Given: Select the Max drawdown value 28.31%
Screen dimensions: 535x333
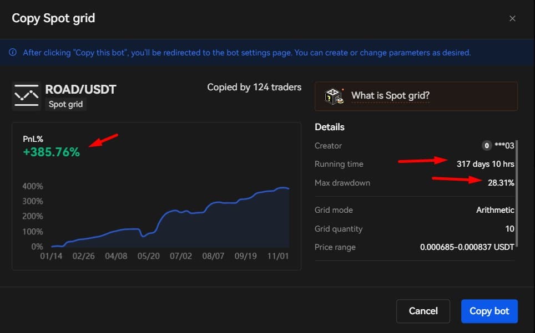Looking at the screenshot, I should click(501, 183).
